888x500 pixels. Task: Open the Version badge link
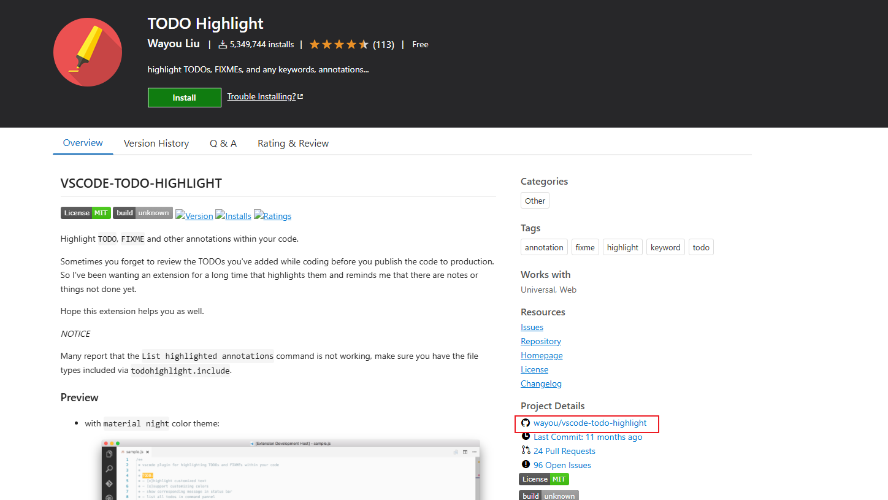pos(194,215)
